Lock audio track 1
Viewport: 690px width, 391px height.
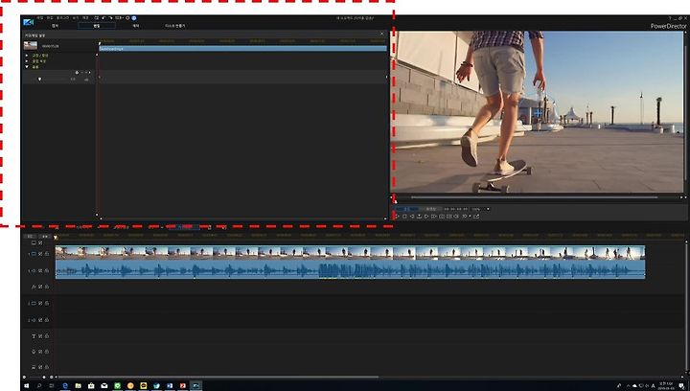(x=46, y=271)
